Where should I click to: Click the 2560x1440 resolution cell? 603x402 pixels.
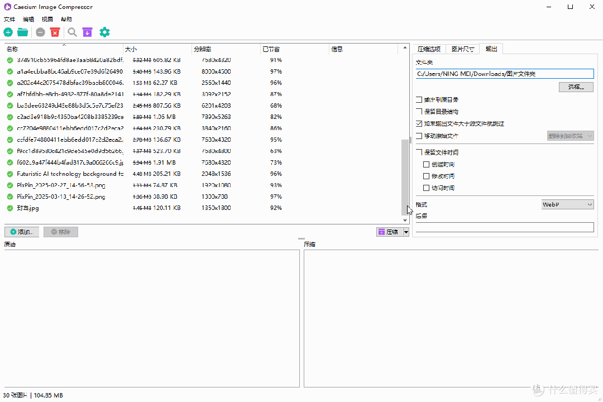click(216, 83)
